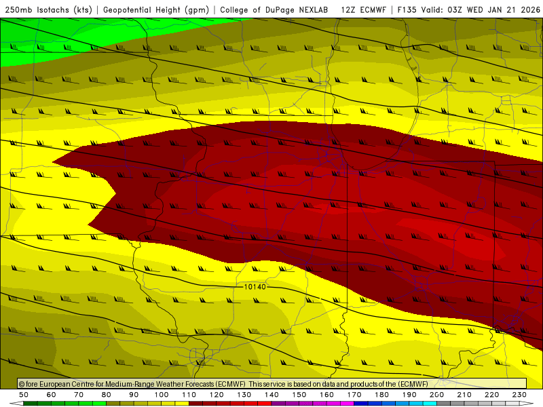Click legend label '90'
Screen dimensions: 543x407
(x=134, y=395)
